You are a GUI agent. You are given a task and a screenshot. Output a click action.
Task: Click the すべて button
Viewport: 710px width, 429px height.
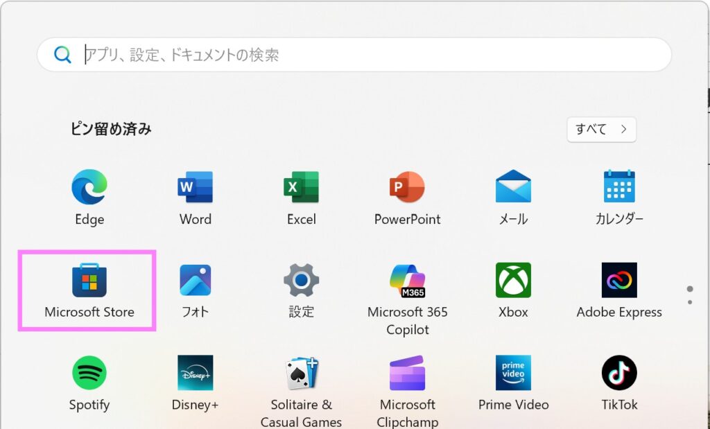[x=601, y=129]
